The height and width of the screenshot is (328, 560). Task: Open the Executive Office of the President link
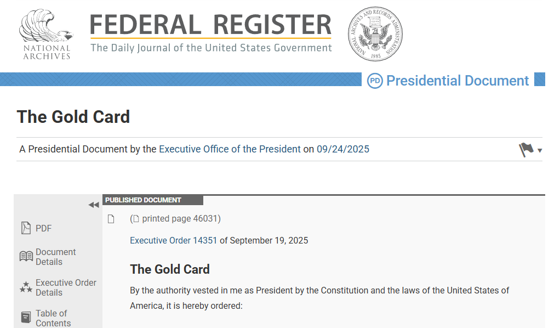[x=230, y=149]
